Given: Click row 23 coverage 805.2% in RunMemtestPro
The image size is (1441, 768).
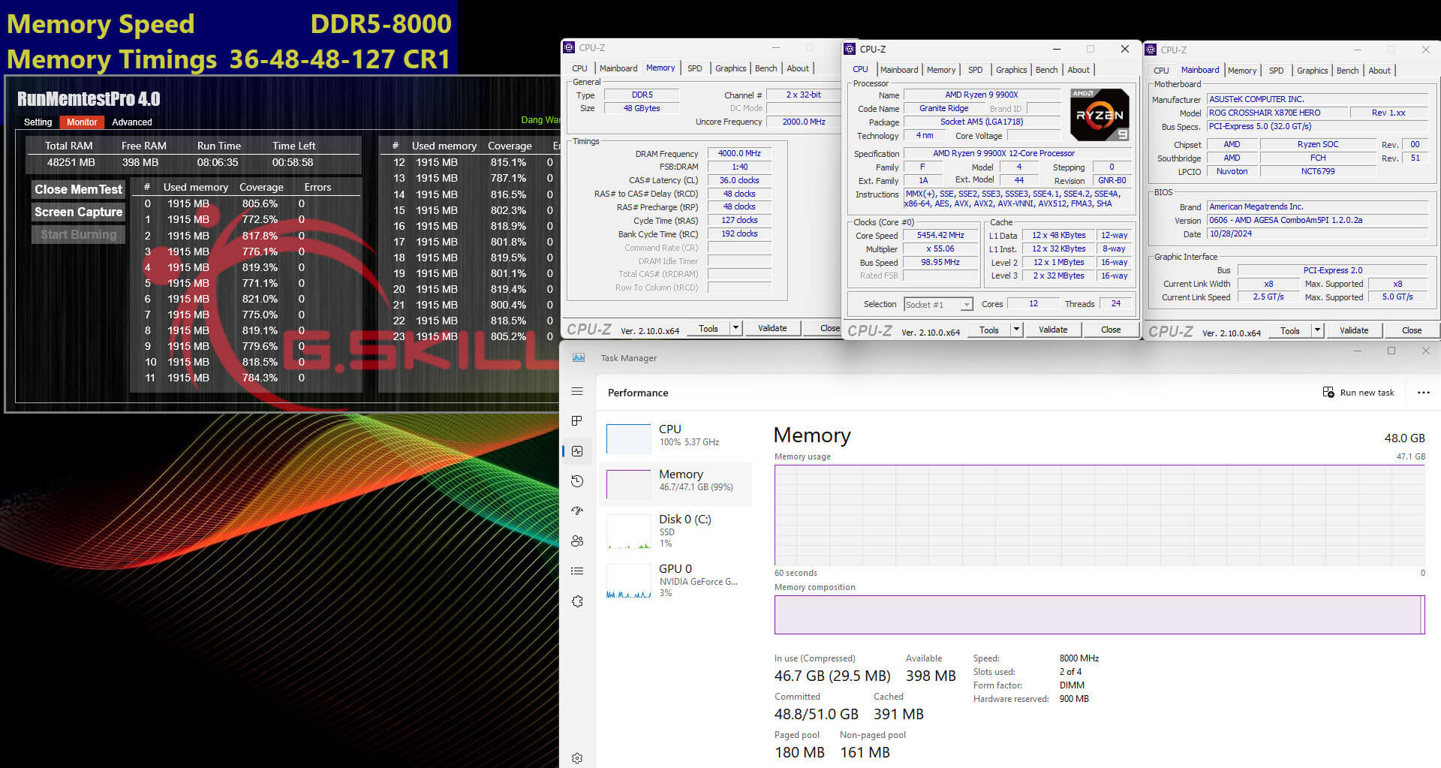Looking at the screenshot, I should point(508,336).
